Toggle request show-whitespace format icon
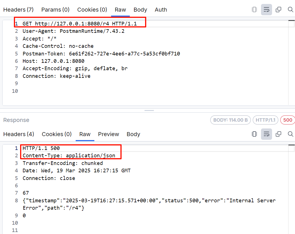This screenshot has width=295, height=234. click(254, 10)
